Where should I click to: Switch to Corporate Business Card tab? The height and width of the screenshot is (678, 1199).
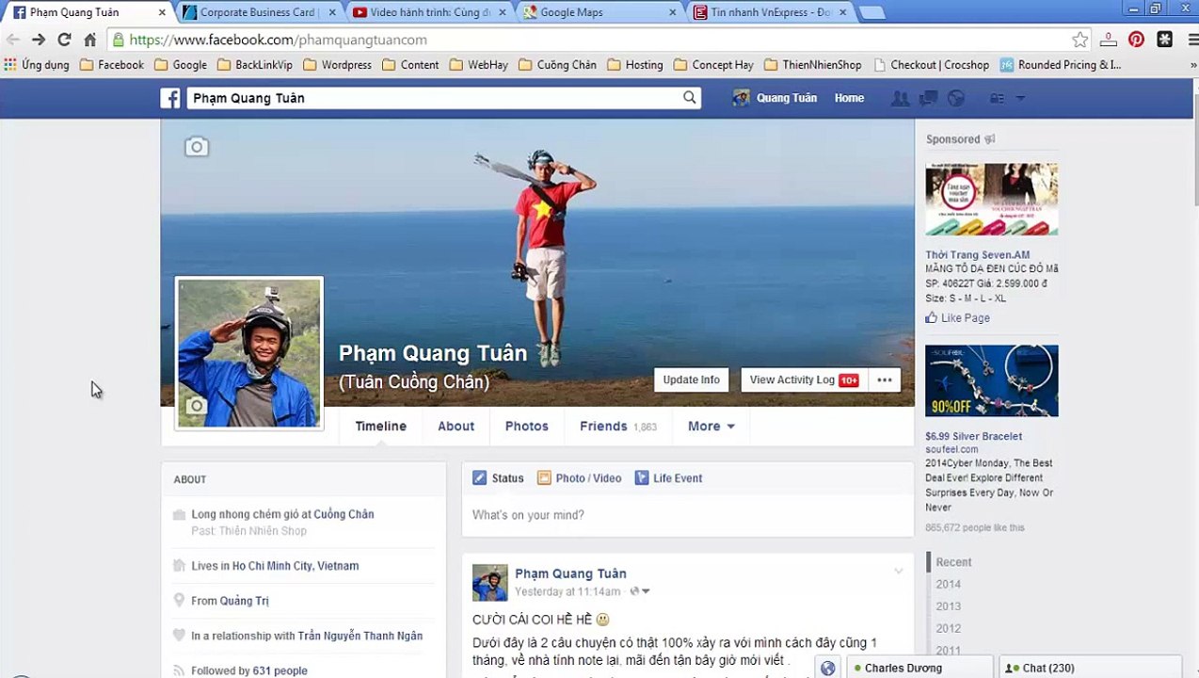pyautogui.click(x=257, y=12)
